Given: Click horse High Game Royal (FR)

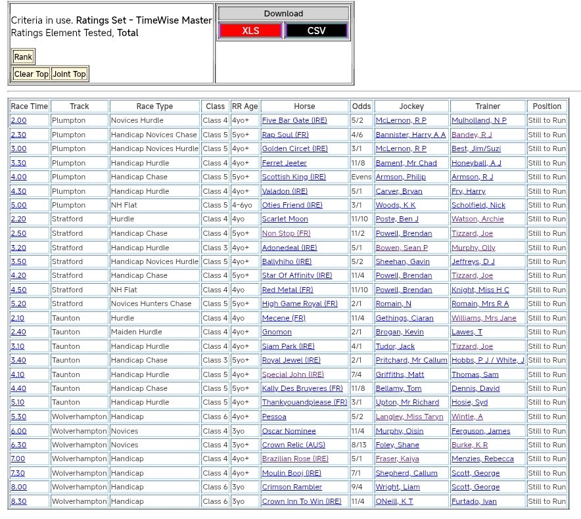Looking at the screenshot, I should 300,304.
